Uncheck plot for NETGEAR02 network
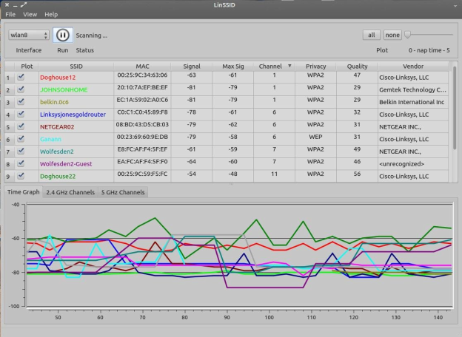 click(21, 126)
